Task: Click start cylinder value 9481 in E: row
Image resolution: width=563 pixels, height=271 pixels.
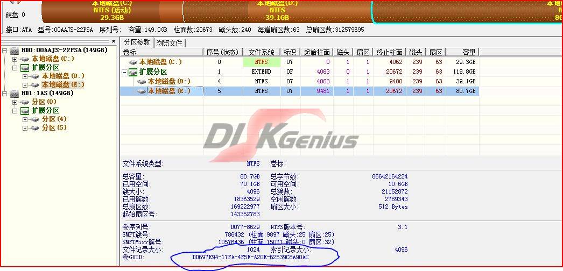Action: coord(323,91)
